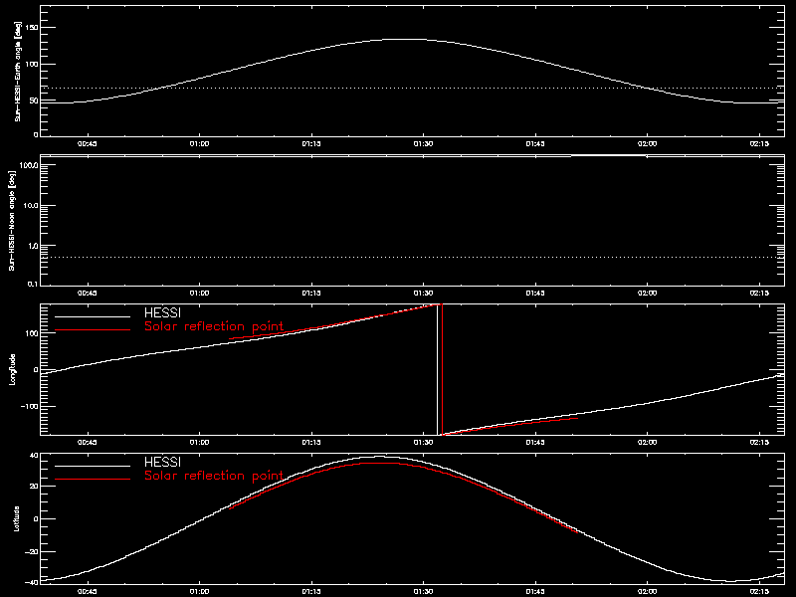Click the 0.1 tick on Sun-HESSI-Noon plot
Screen dimensions: 796x597
click(33, 284)
